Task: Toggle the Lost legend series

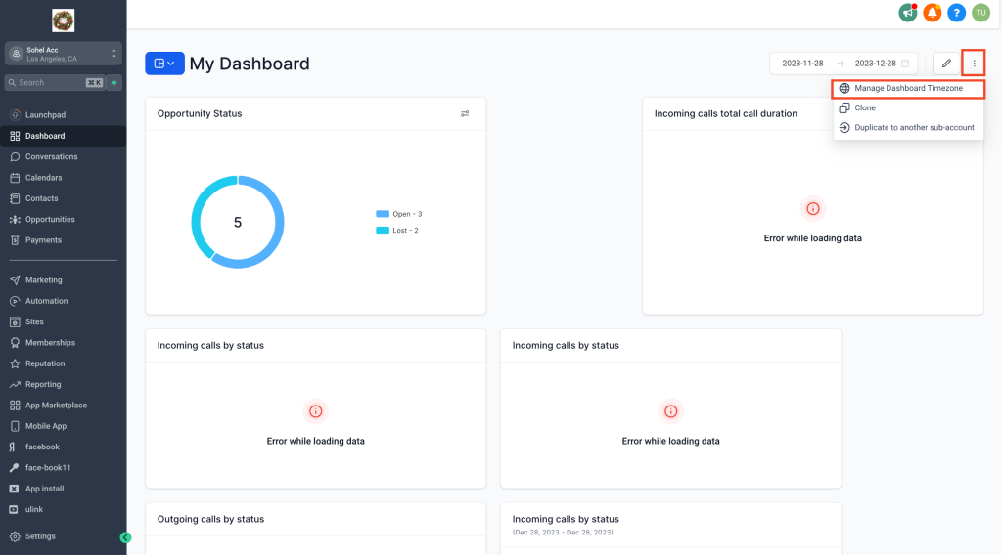Action: (397, 230)
